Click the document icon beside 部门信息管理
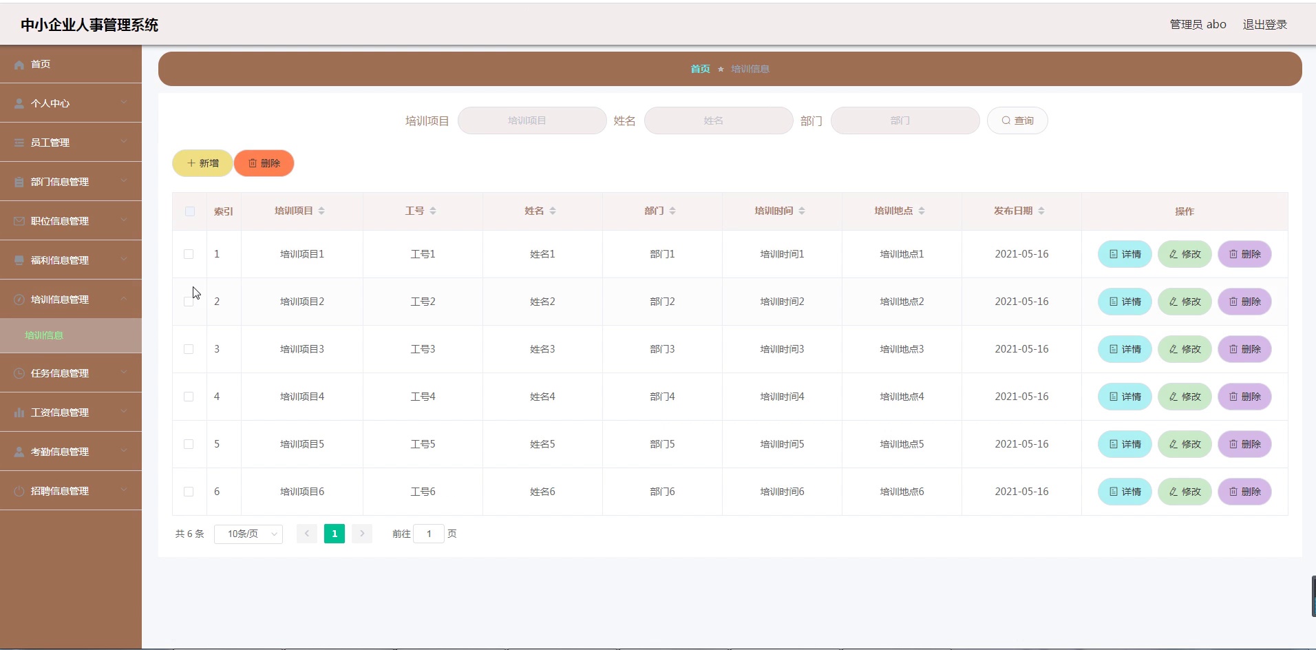 pos(19,182)
